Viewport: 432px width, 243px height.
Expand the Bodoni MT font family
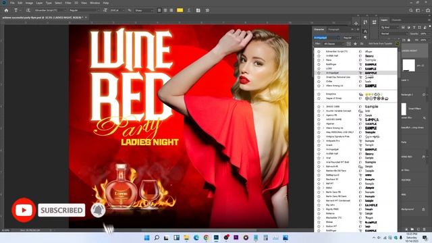point(323,226)
